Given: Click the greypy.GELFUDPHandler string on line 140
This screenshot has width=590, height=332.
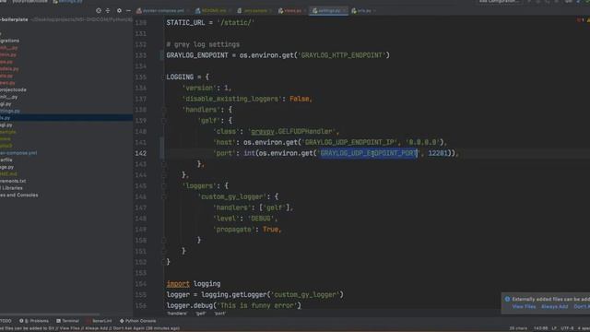Looking at the screenshot, I should pos(292,132).
